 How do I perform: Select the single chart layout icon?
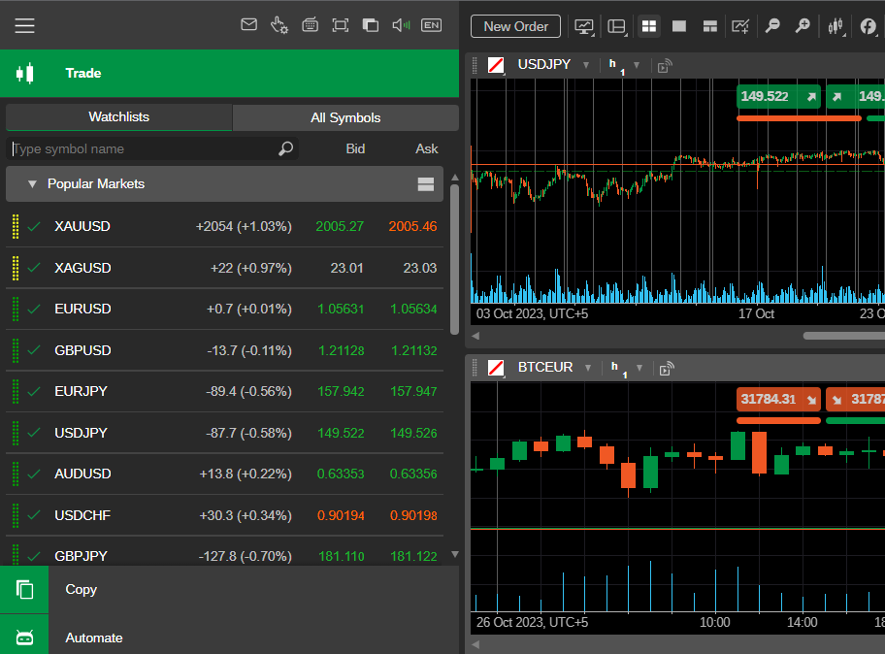679,26
